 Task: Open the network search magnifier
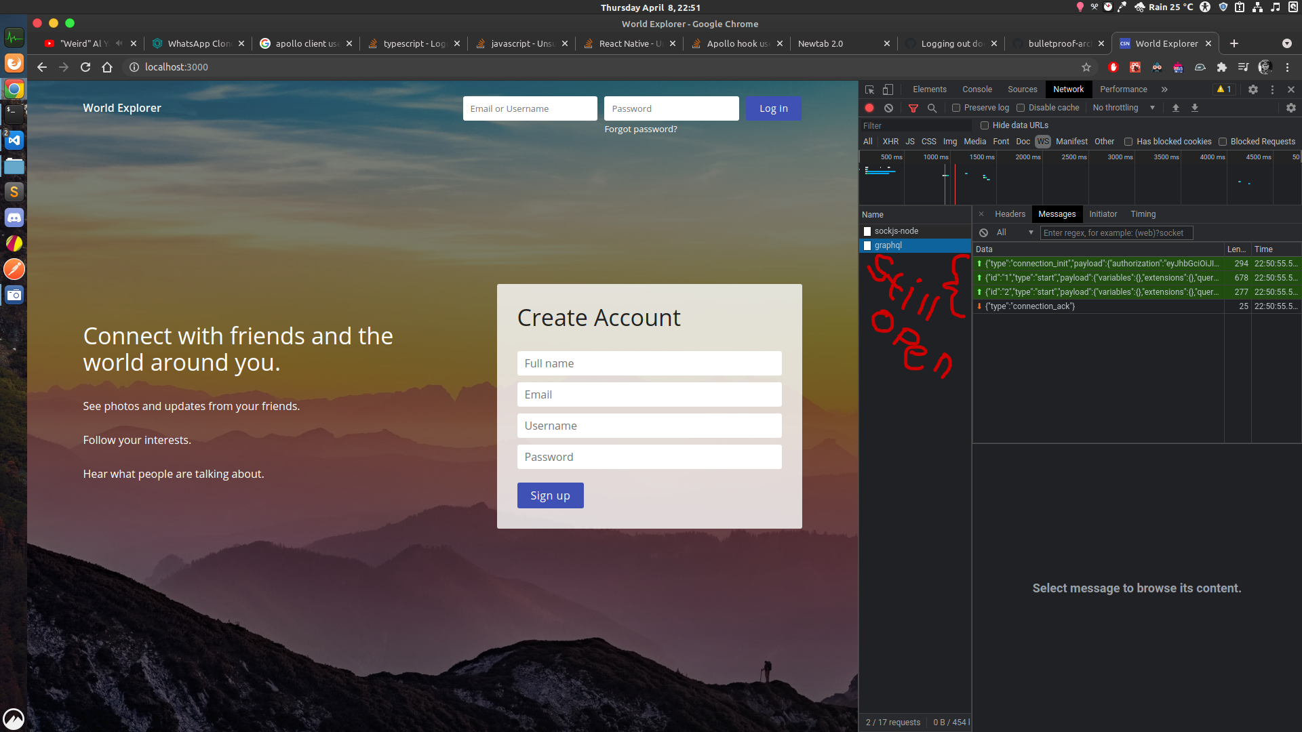pos(932,108)
